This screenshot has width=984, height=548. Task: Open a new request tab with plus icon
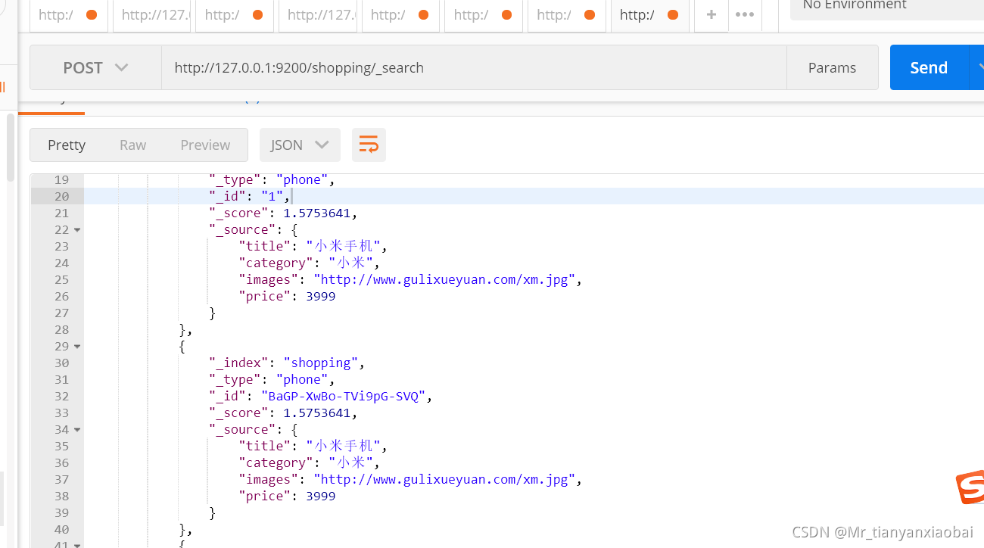[711, 14]
